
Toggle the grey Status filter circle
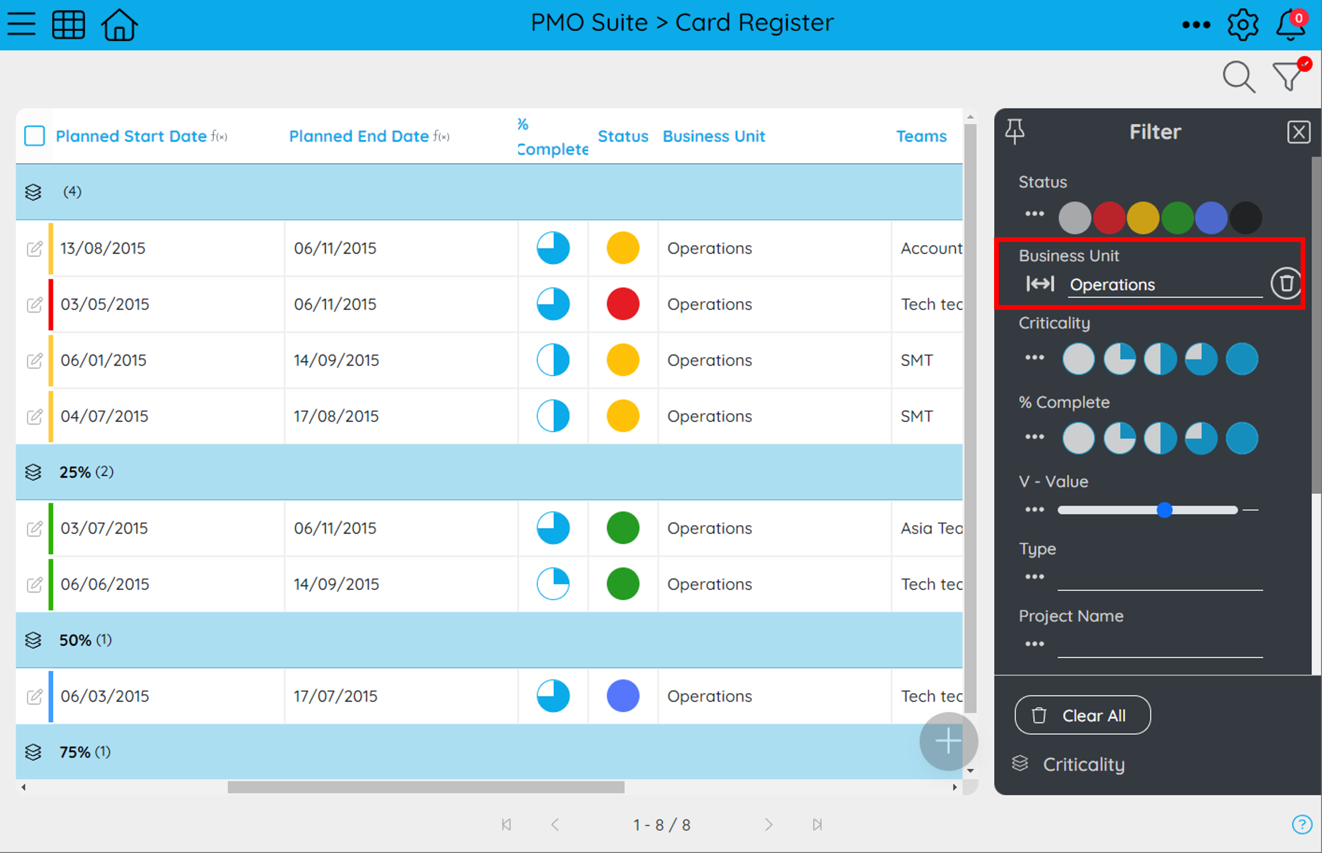[x=1074, y=218]
